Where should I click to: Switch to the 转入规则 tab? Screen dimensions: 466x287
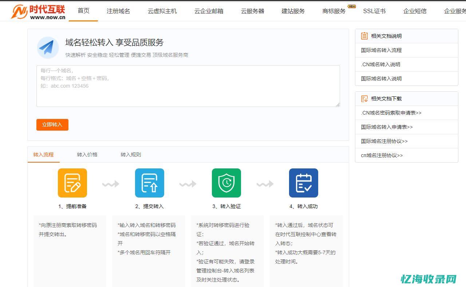pos(131,154)
